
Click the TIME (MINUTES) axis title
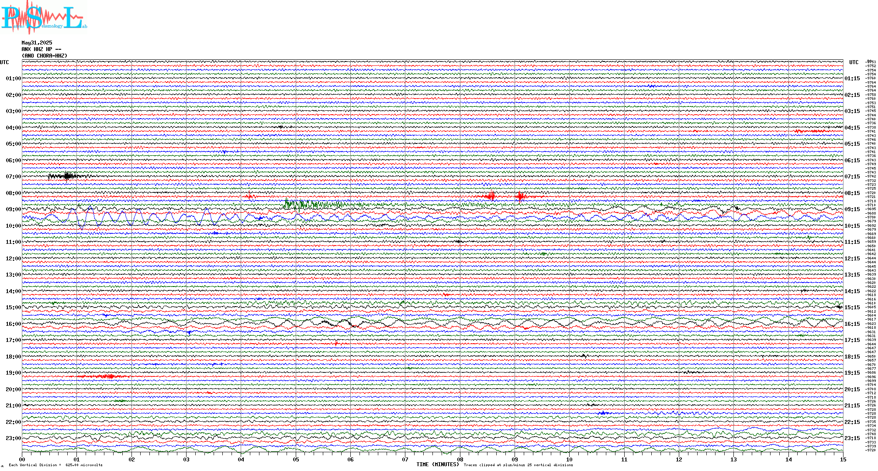(x=437, y=464)
